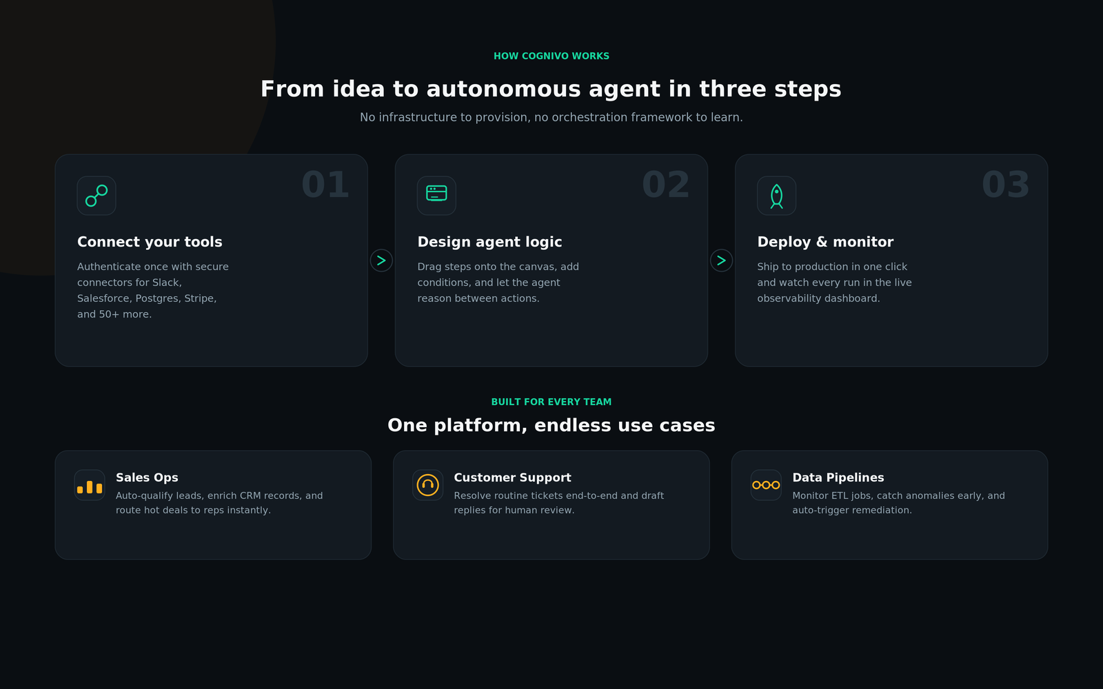
Task: Click the arrow between steps 01 and 02
Action: point(381,260)
